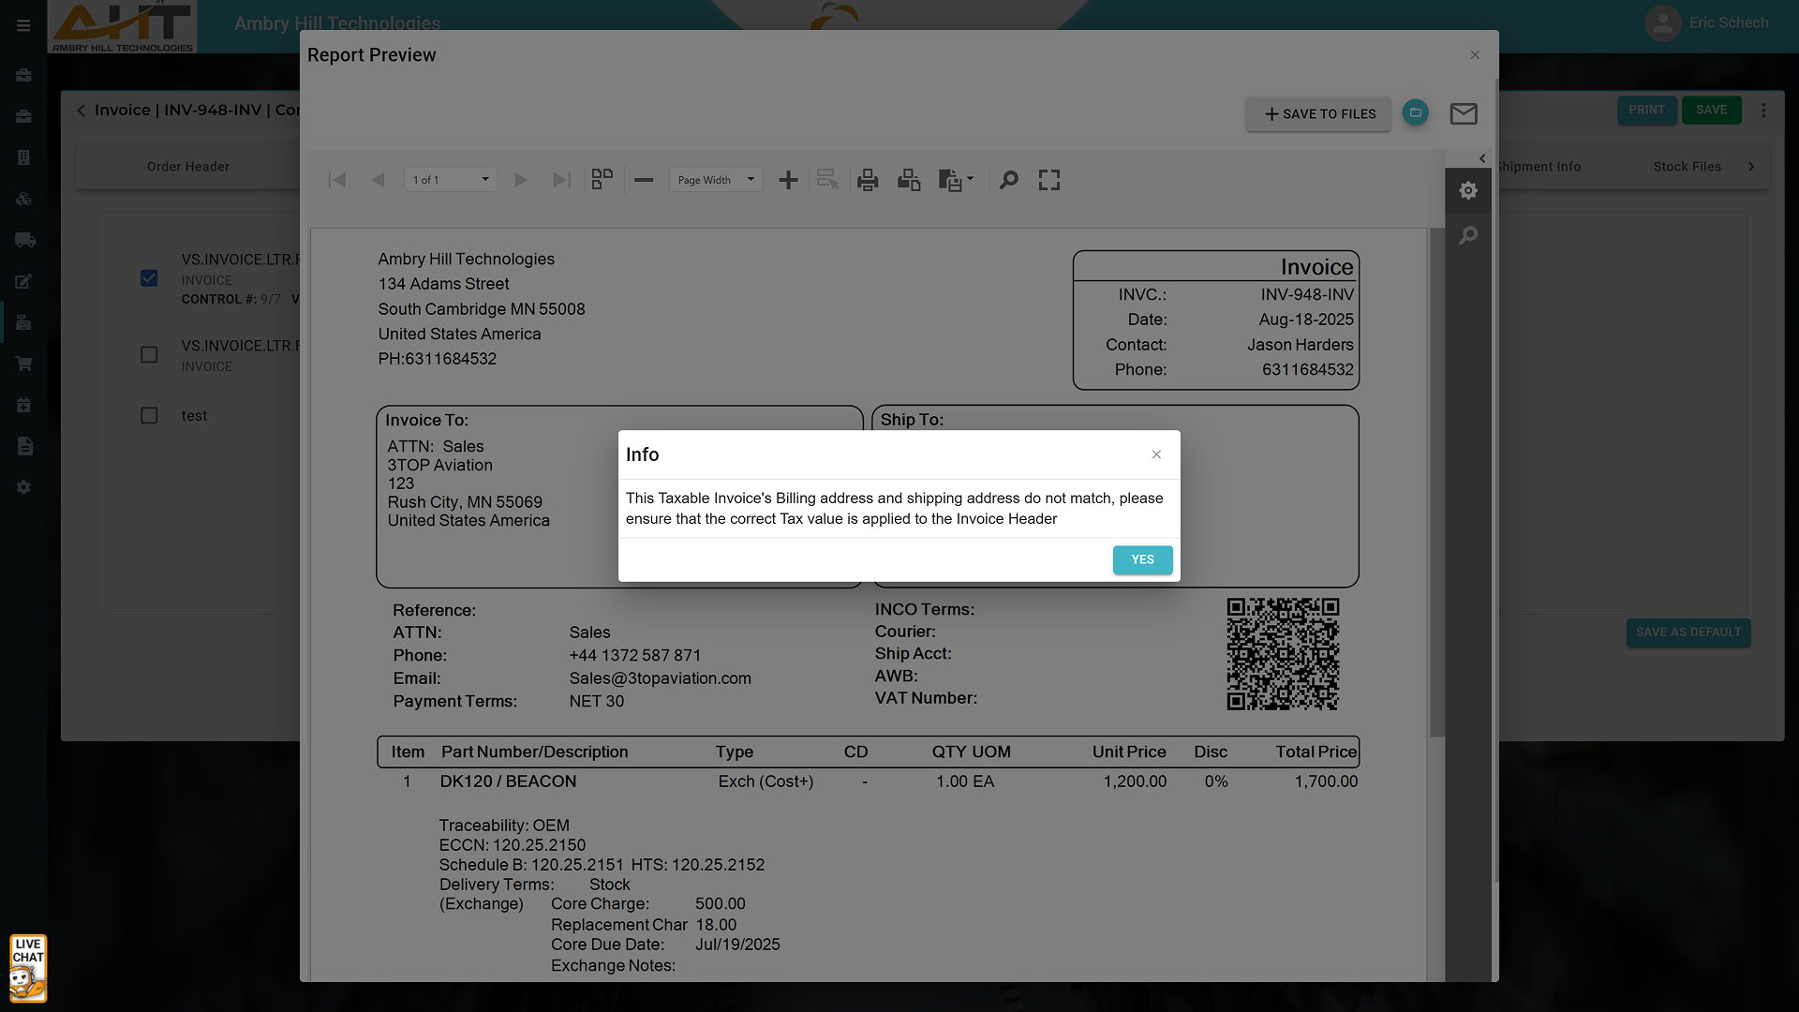Screen dimensions: 1799x1012
Task: Click the round teal folder icon button
Action: point(1415,113)
